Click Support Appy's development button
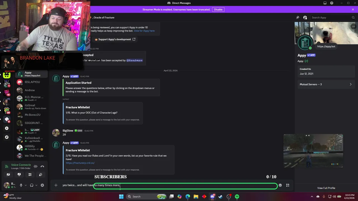Viewport: 358px width, 201px height. point(115,39)
